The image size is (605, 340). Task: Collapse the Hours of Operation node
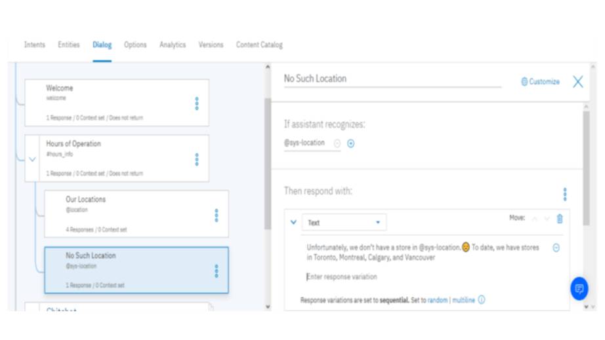pyautogui.click(x=33, y=159)
